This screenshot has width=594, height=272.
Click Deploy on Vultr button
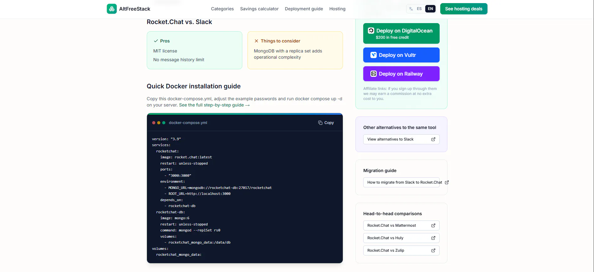pos(401,55)
